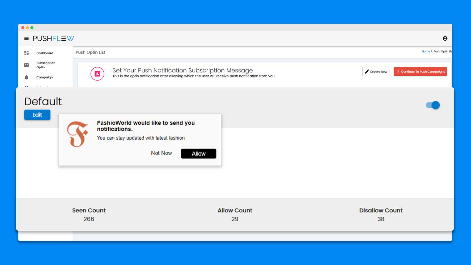Click the pink chart icon beside the heading

(97, 74)
